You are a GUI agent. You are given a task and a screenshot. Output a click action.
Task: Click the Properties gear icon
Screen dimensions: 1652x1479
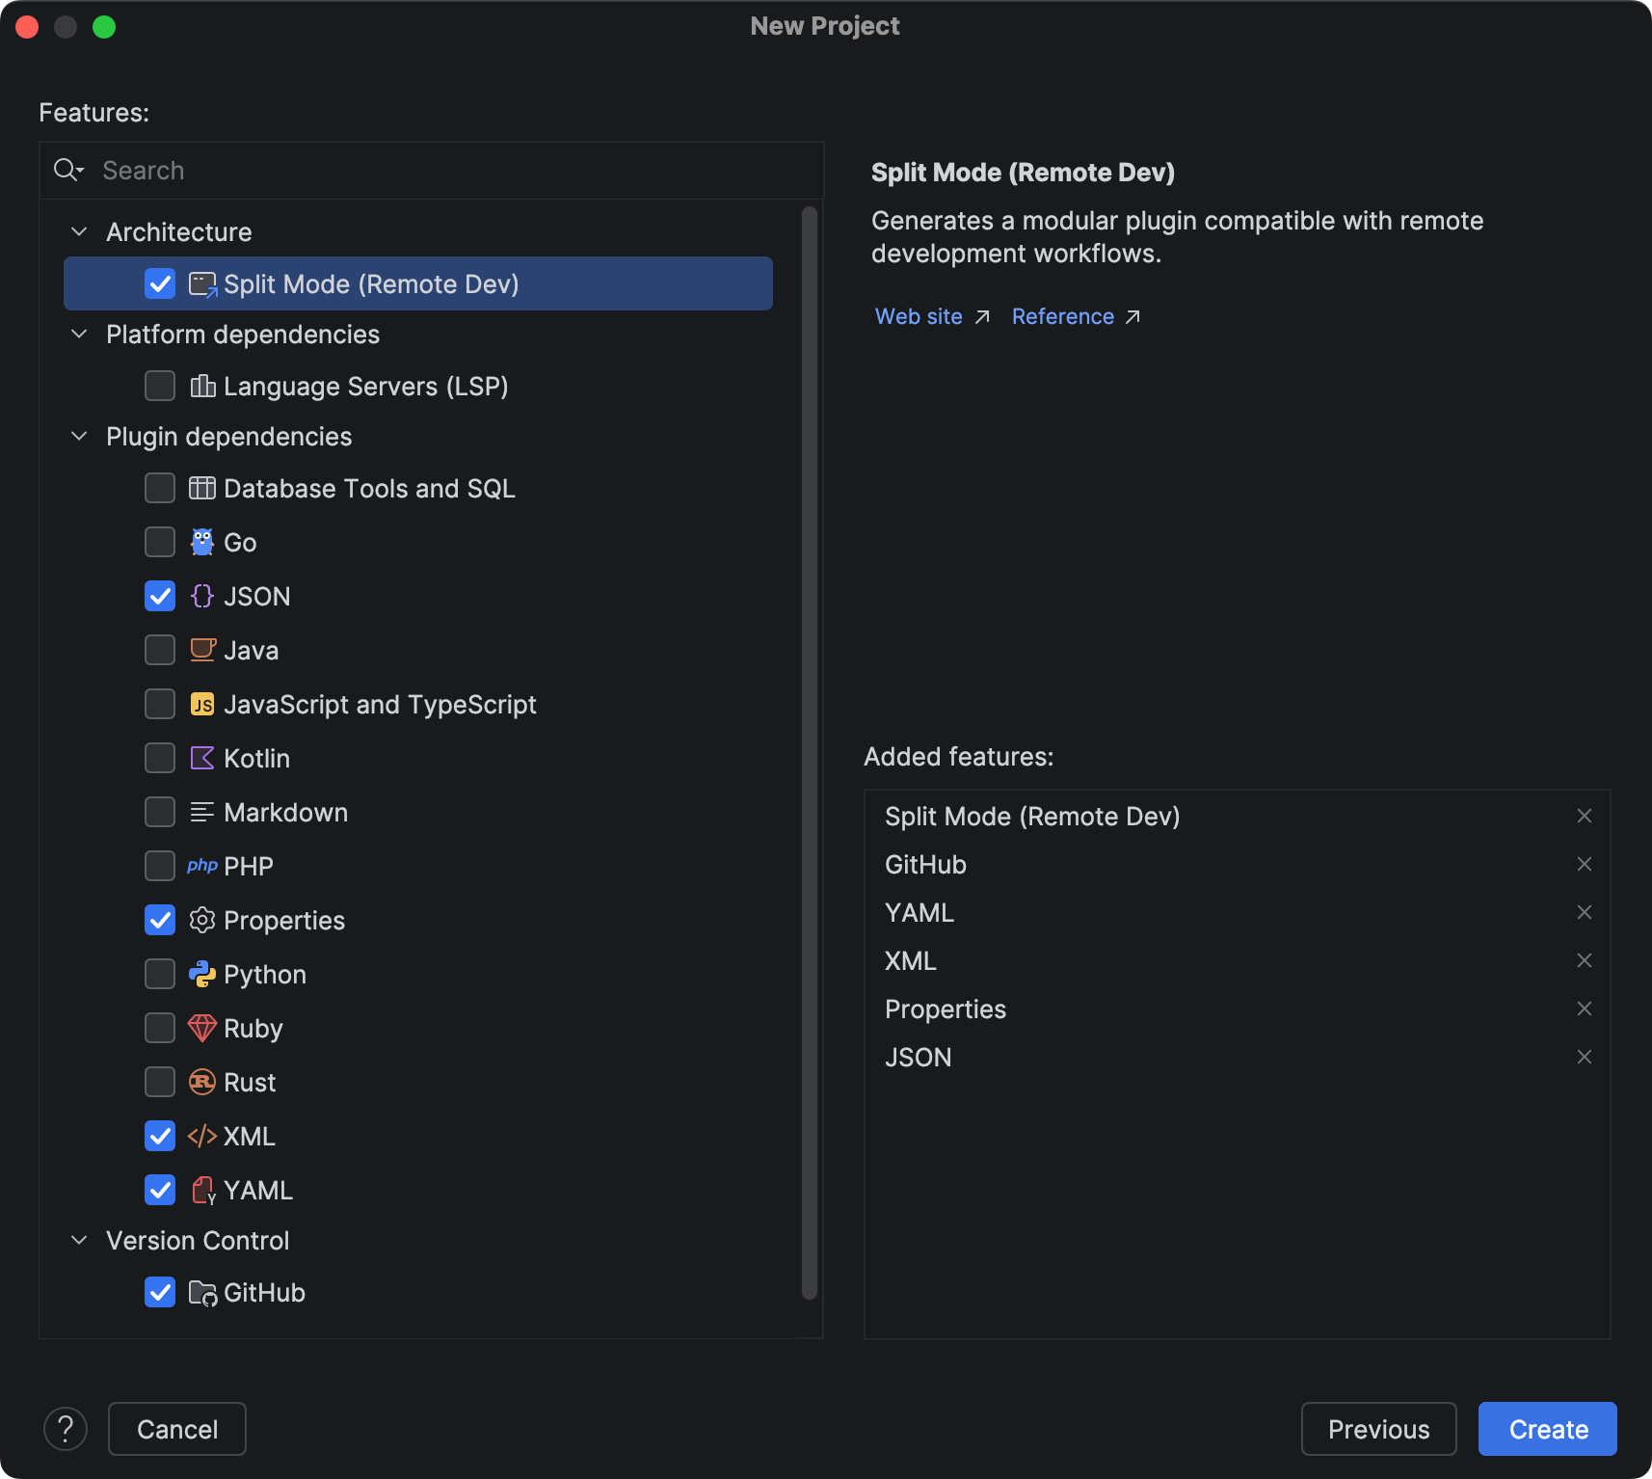(x=202, y=921)
